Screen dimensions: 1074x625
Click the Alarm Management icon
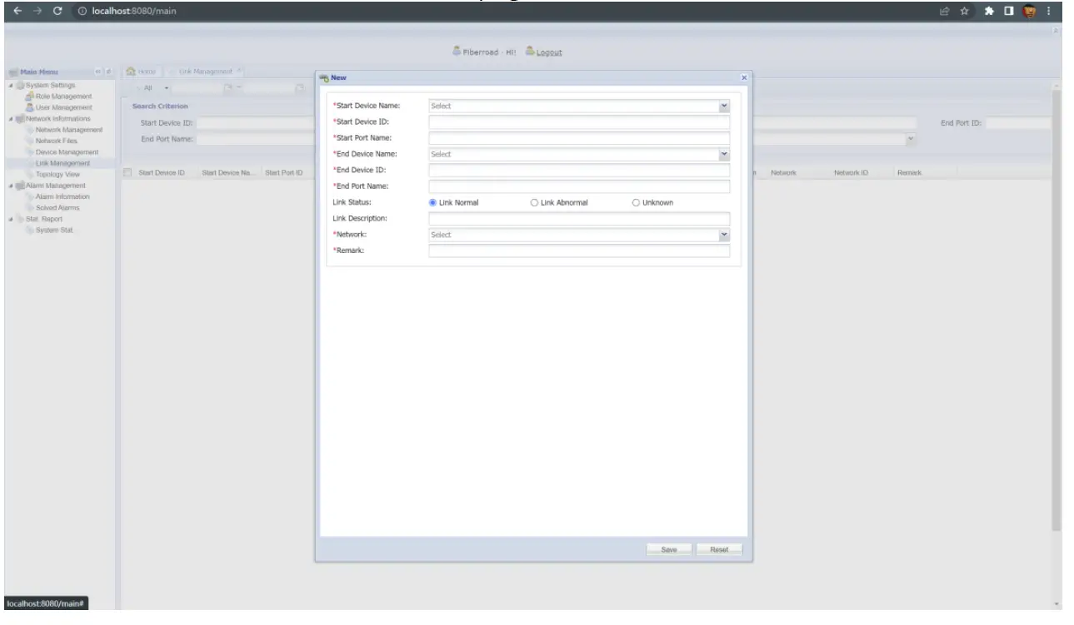pos(22,186)
